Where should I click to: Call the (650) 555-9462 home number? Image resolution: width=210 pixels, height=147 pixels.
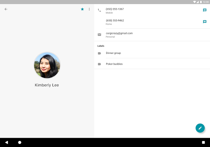click(x=152, y=22)
